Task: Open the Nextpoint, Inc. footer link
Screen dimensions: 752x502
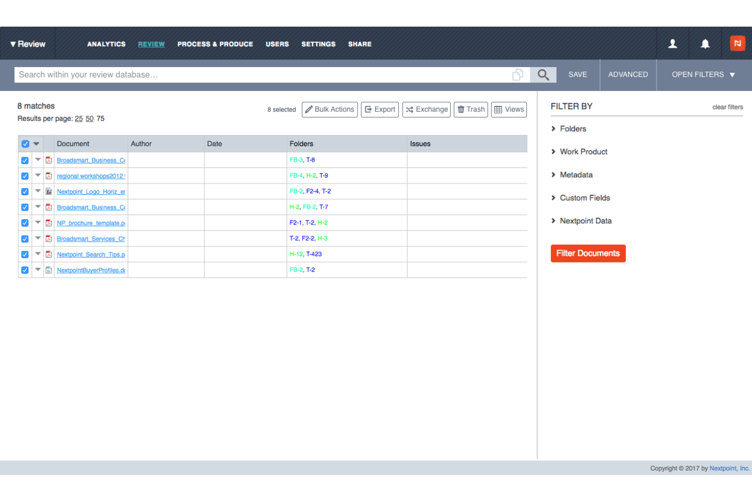Action: tap(730, 468)
